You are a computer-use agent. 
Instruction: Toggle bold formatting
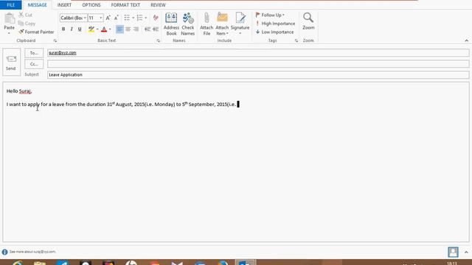coord(63,29)
